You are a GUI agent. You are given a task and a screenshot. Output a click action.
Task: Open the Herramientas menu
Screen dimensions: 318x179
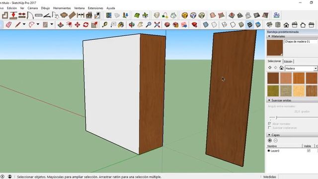62,8
